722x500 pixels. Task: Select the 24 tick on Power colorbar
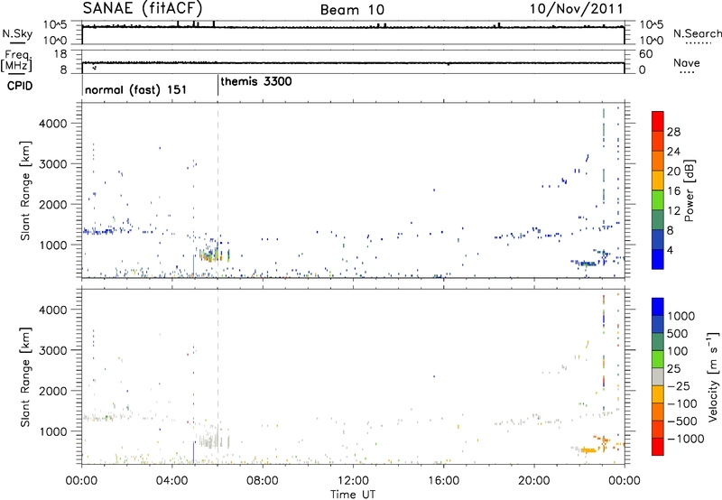673,152
